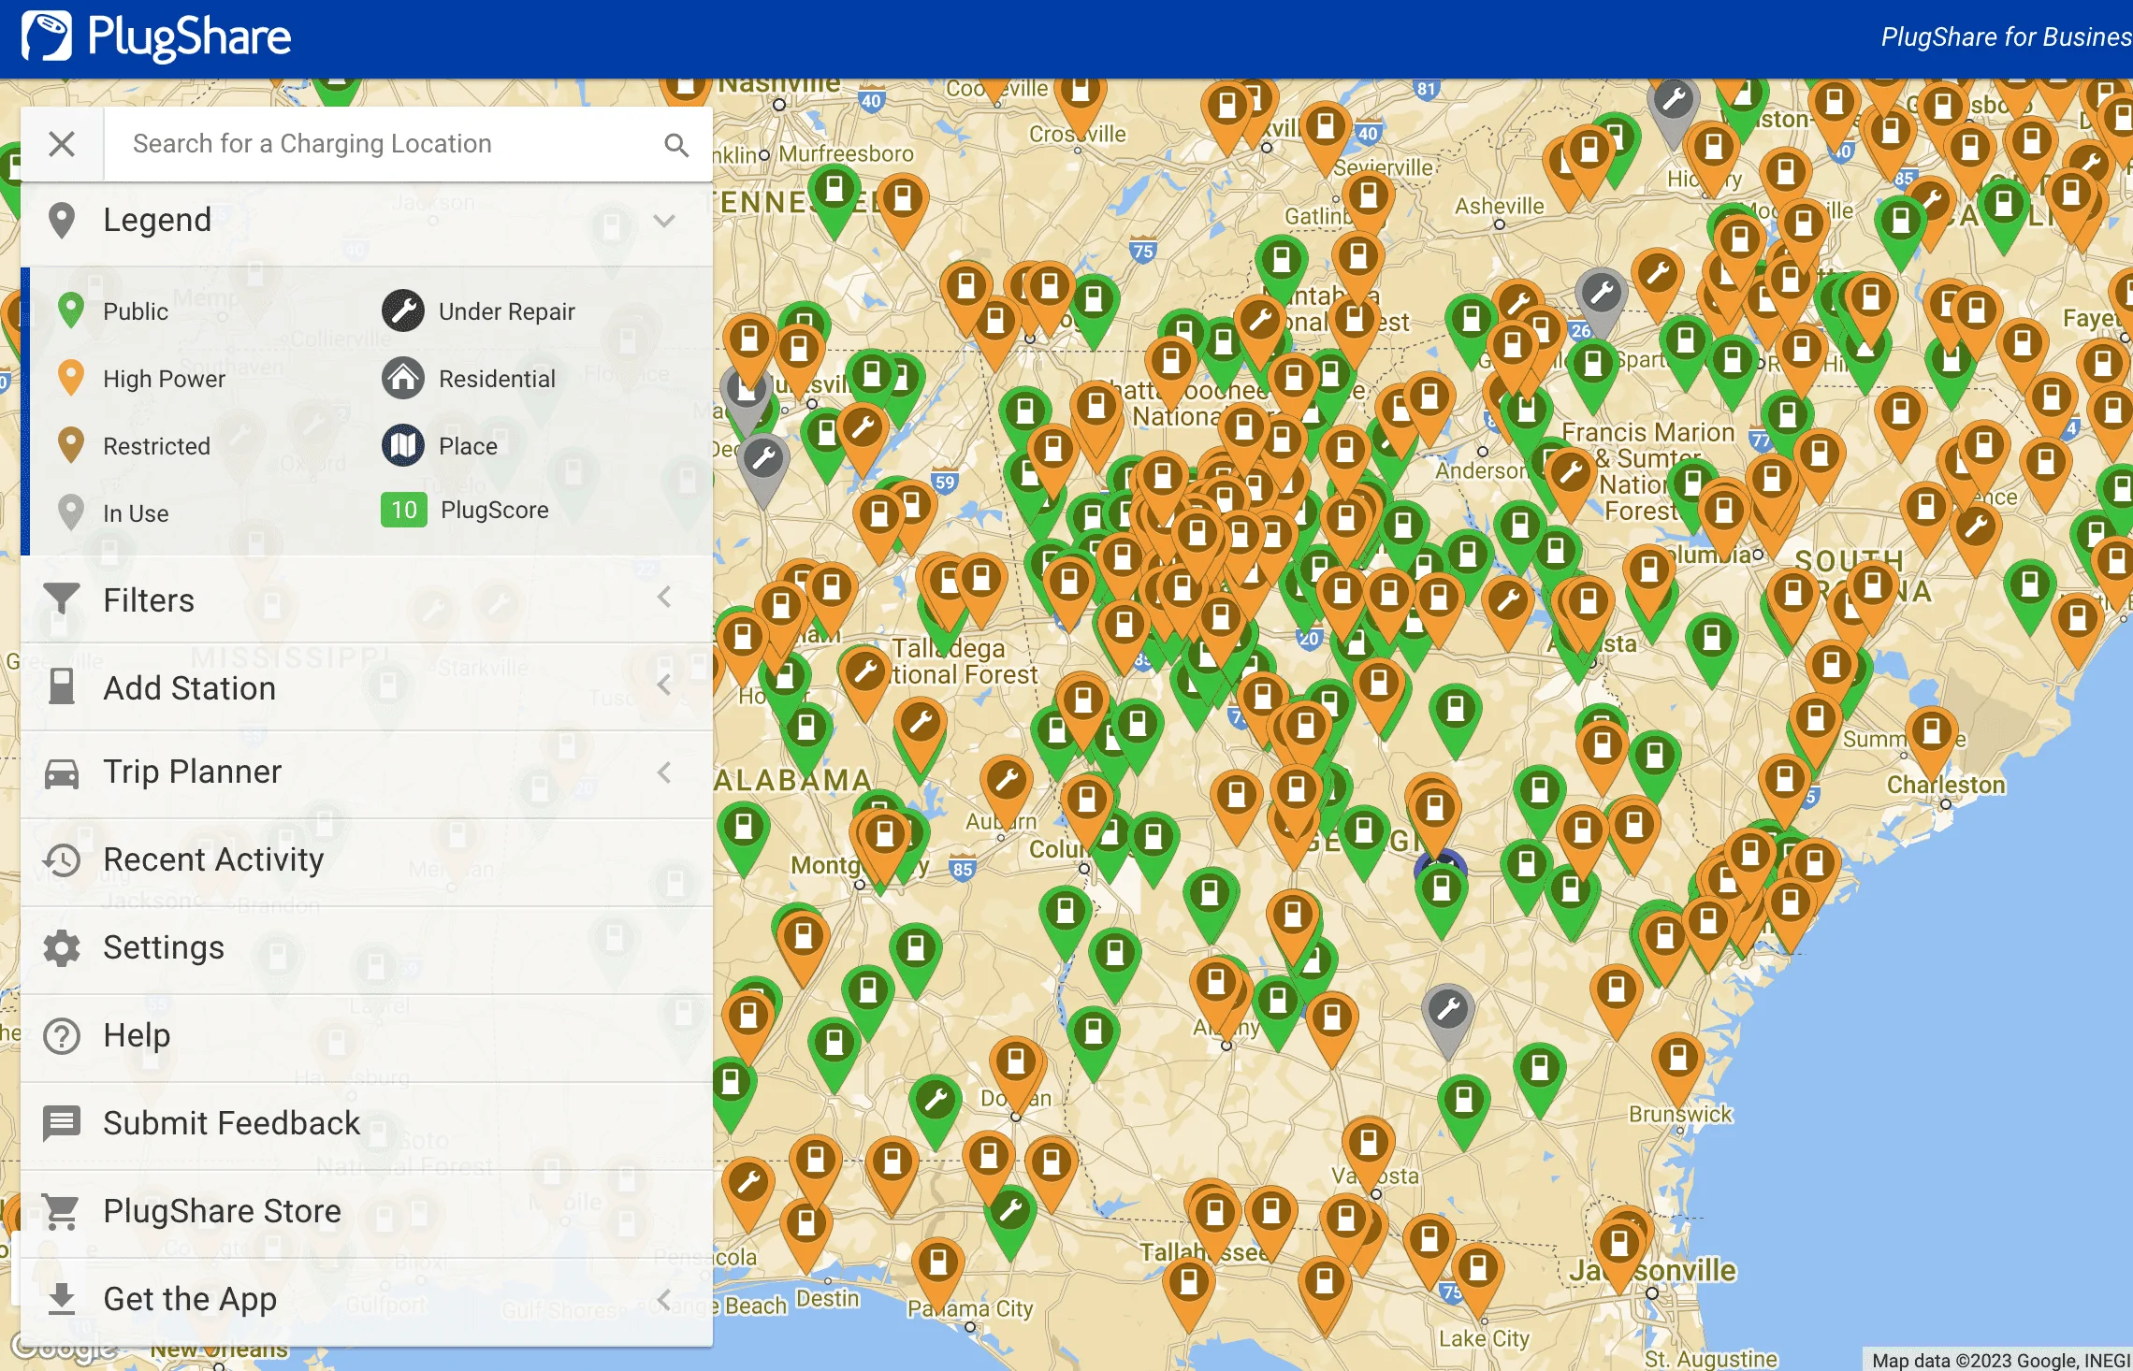Close the sidebar with the X button
Screen dimensions: 2133x1371
point(62,144)
